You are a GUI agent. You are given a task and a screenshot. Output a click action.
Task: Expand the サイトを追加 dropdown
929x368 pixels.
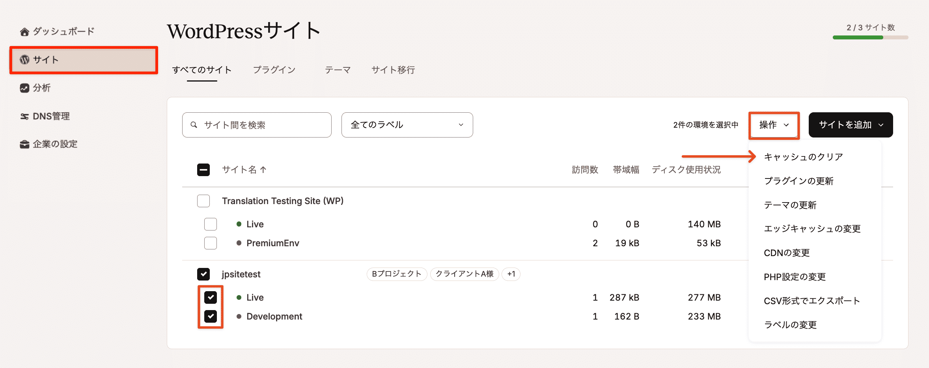pyautogui.click(x=850, y=125)
